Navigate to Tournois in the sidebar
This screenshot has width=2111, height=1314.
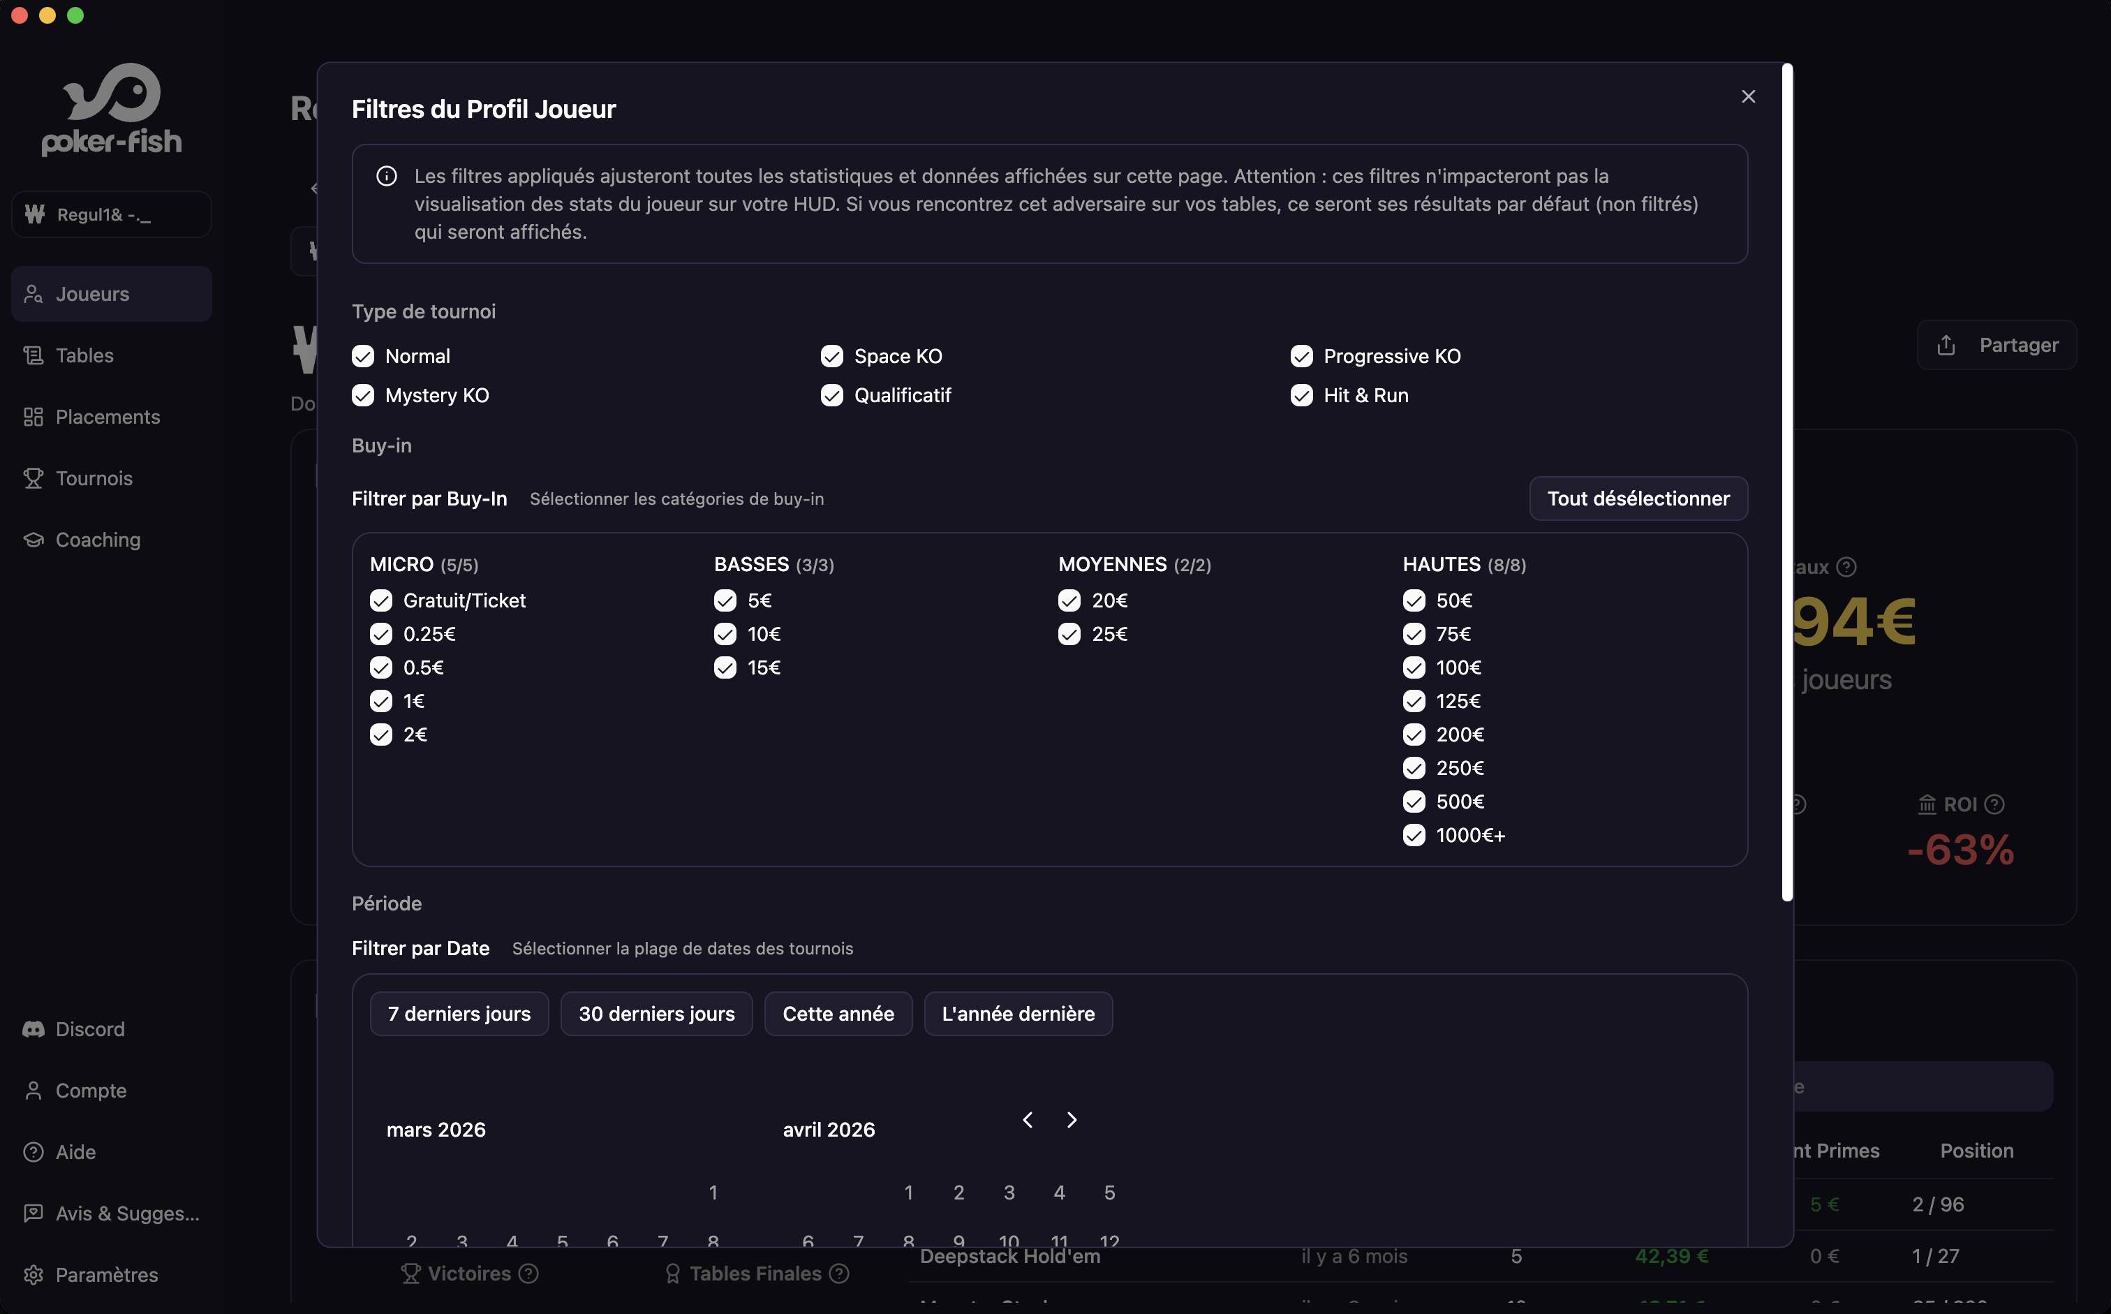coord(111,478)
